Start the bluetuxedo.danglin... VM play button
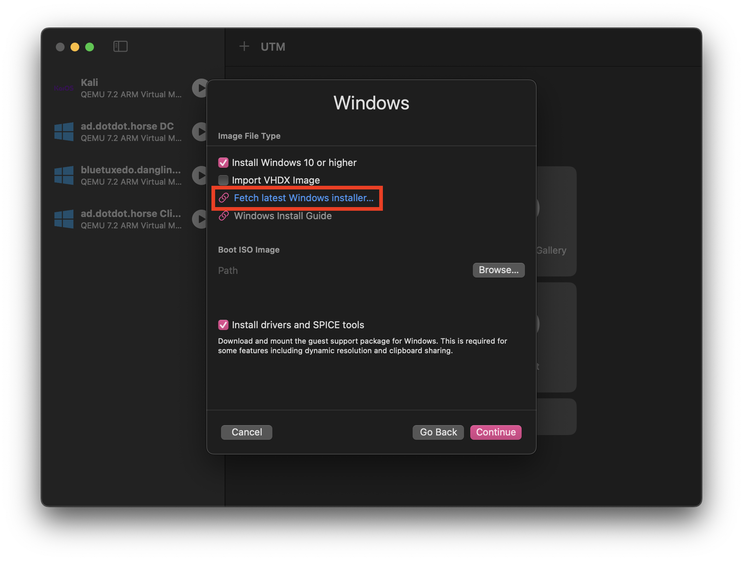 [x=200, y=175]
